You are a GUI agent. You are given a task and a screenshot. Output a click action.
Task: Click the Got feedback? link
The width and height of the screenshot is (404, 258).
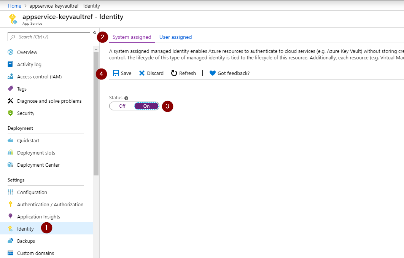[234, 73]
